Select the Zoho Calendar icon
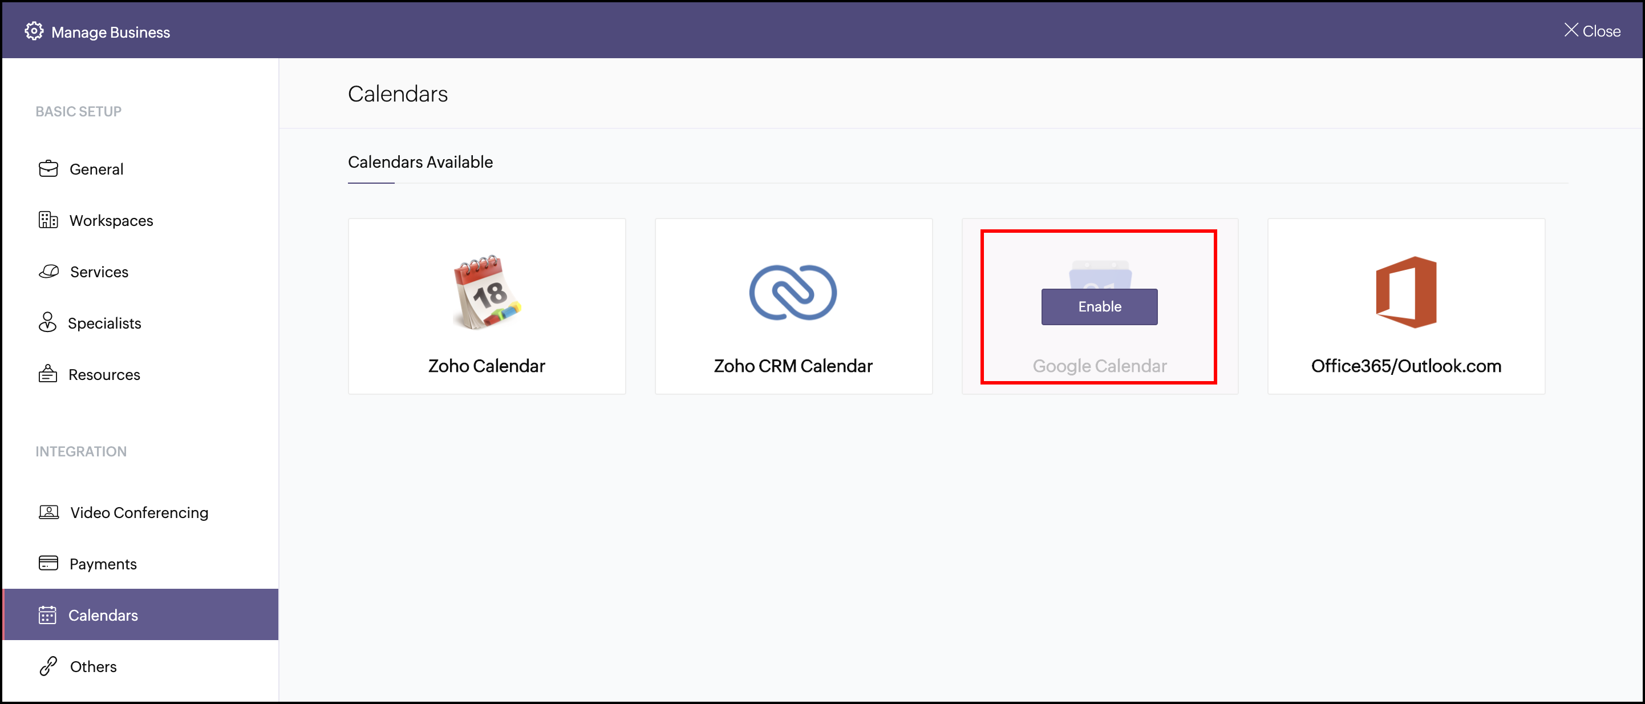 [x=487, y=293]
